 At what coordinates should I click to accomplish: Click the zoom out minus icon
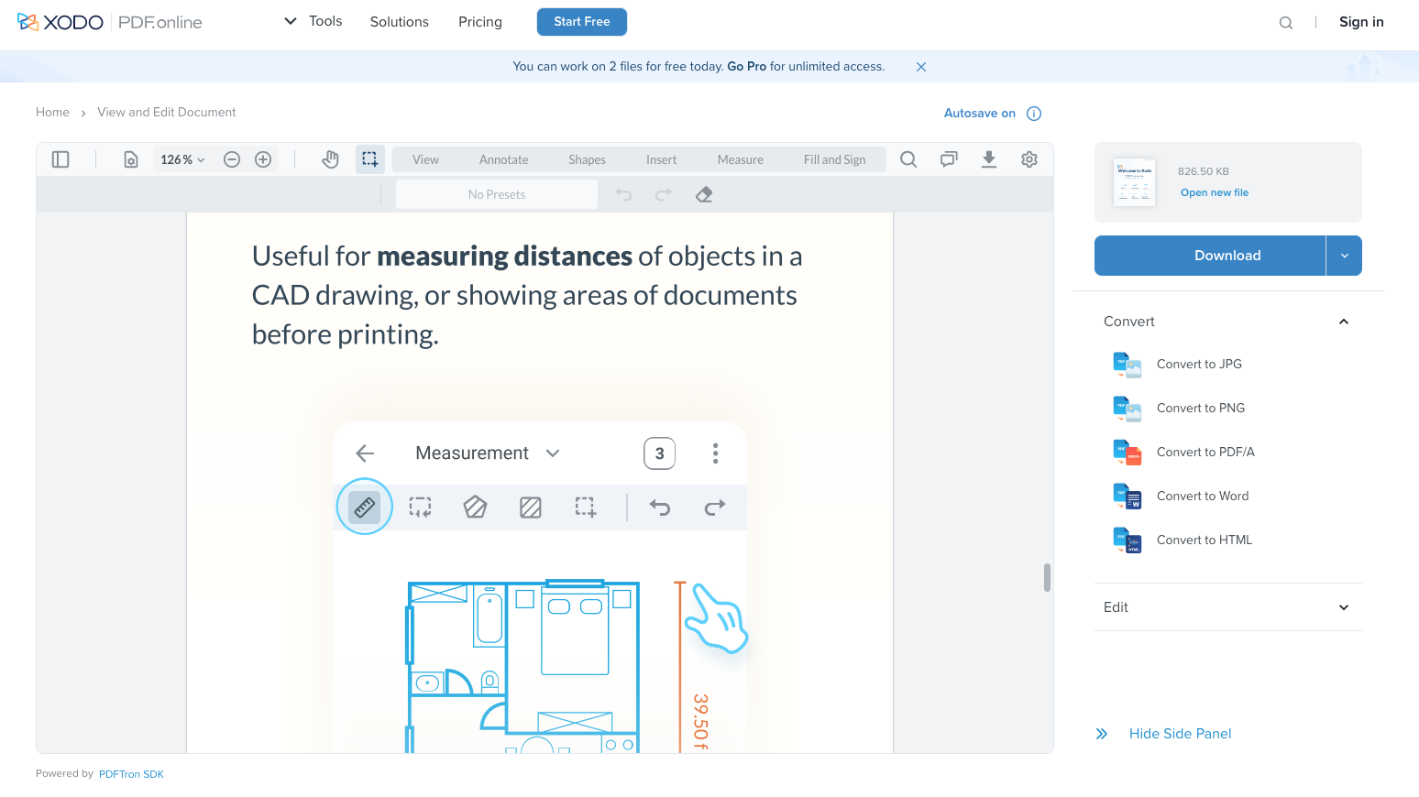pyautogui.click(x=232, y=159)
